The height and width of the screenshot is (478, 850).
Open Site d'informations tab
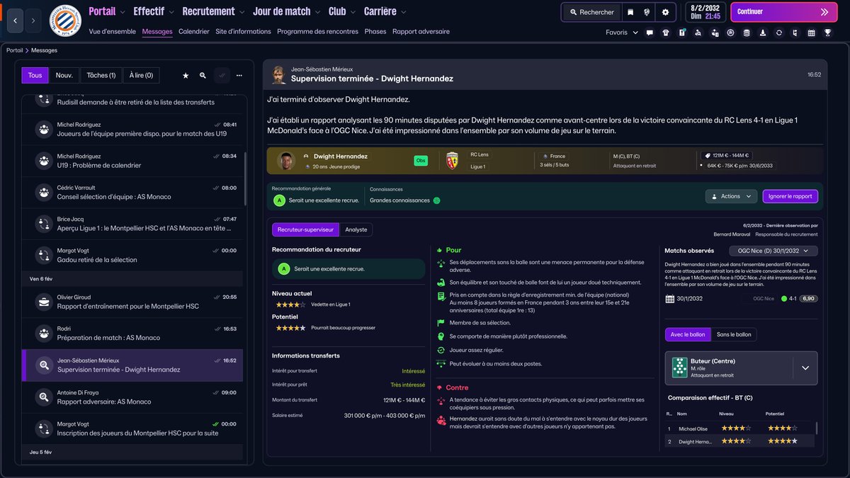243,32
